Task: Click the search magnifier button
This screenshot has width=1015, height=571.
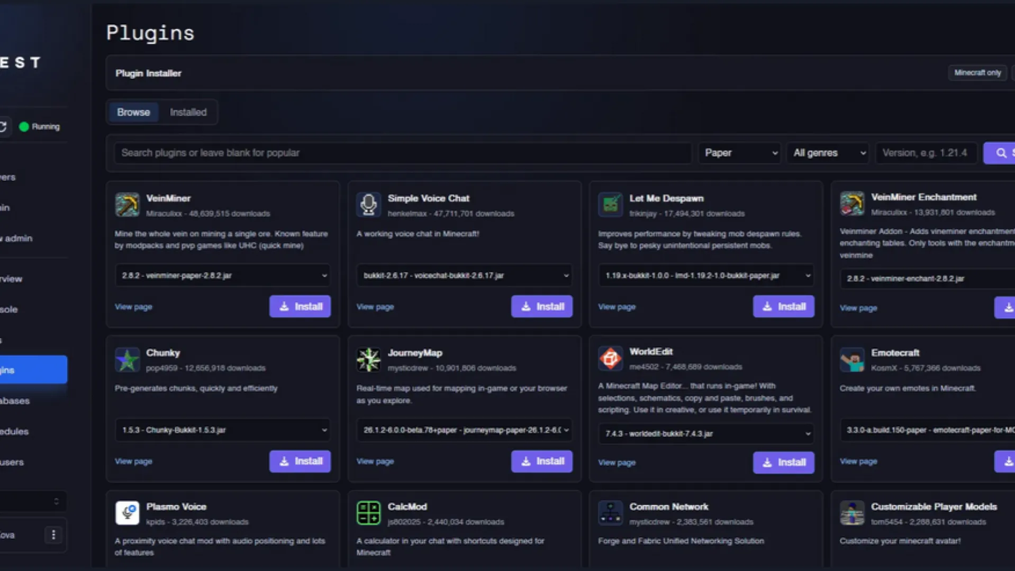Action: click(1000, 153)
